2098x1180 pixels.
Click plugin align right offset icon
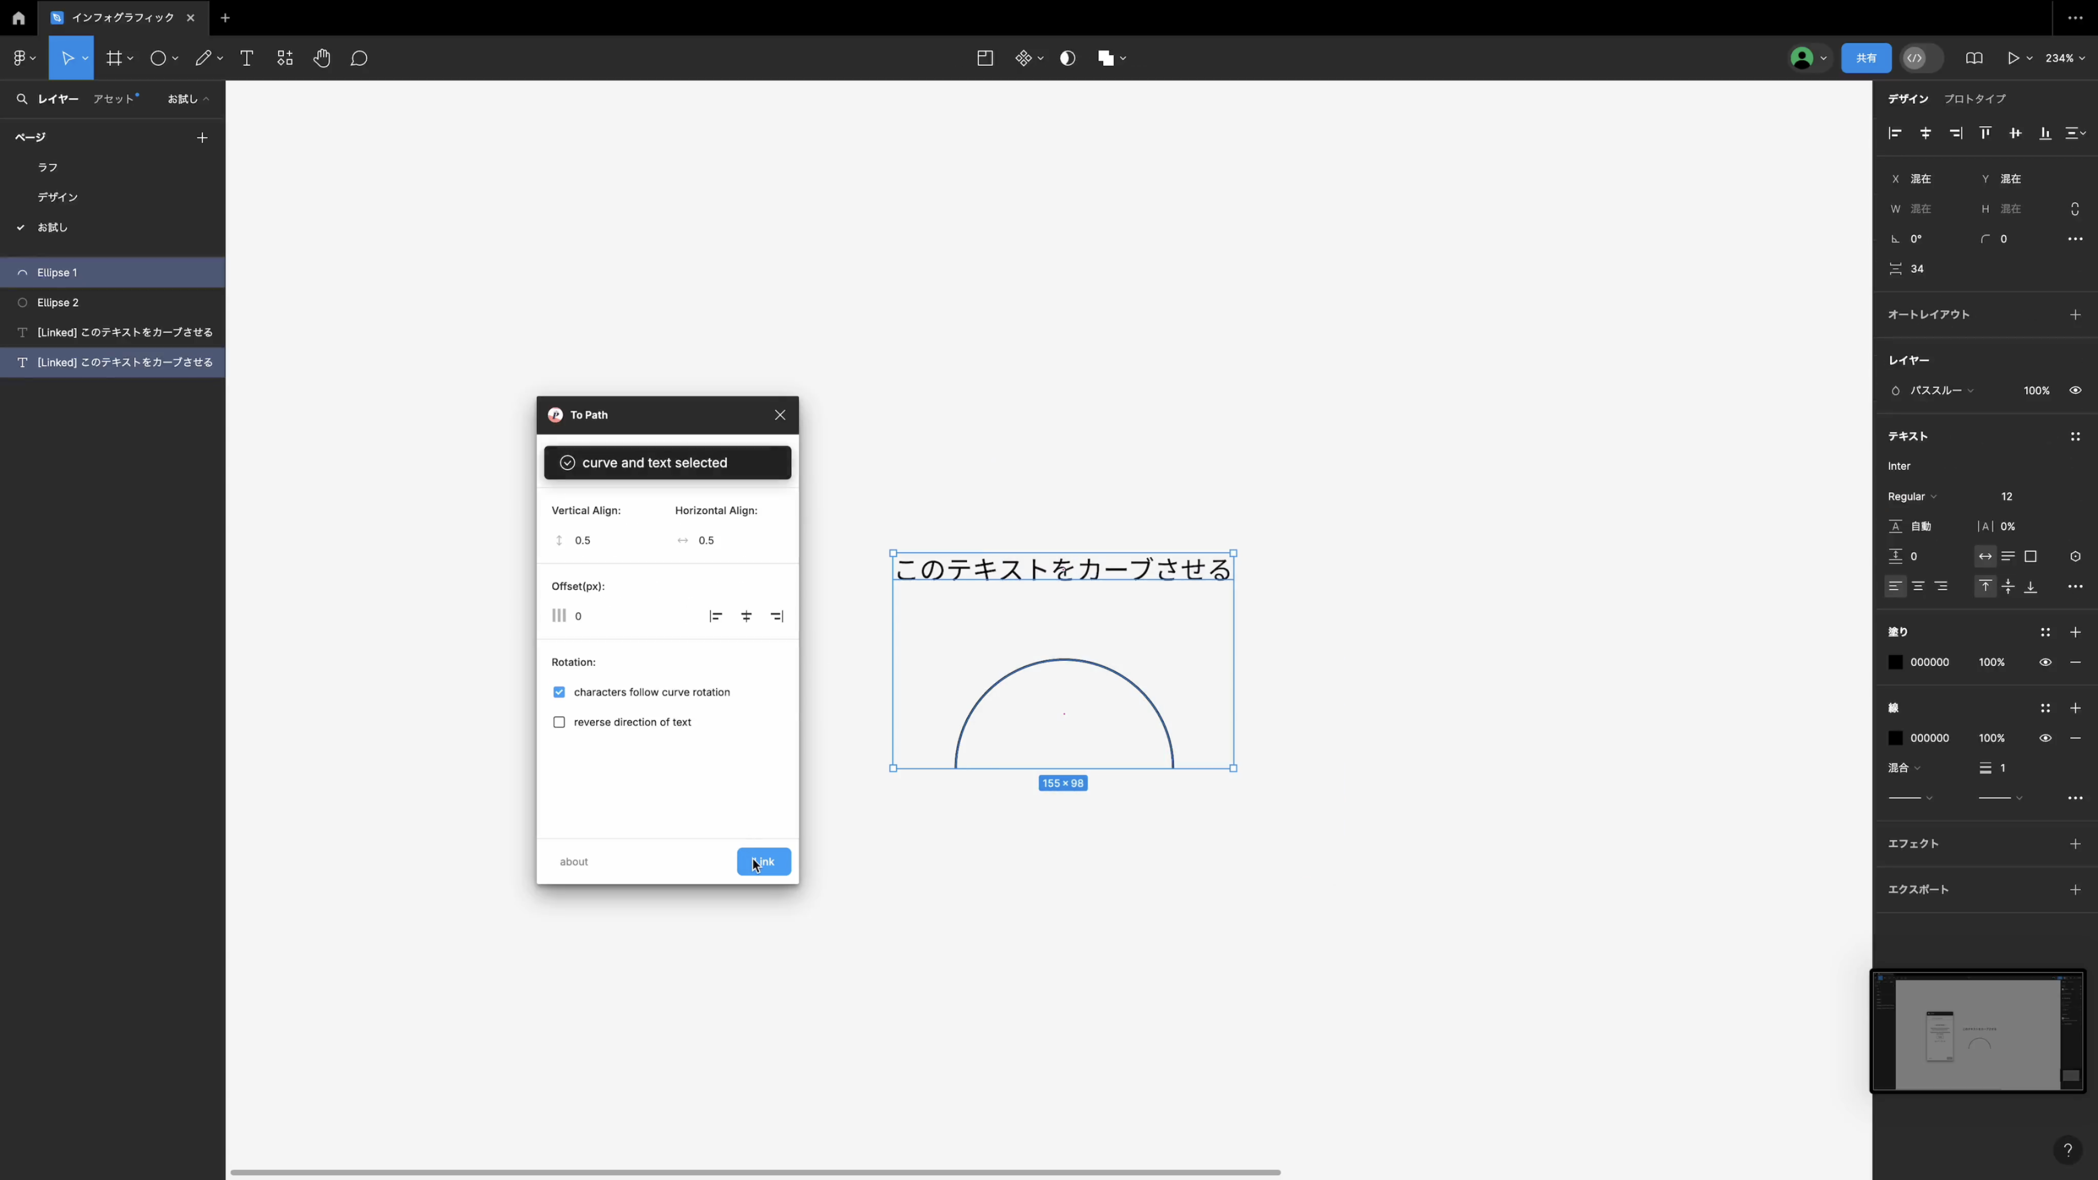[x=777, y=617]
